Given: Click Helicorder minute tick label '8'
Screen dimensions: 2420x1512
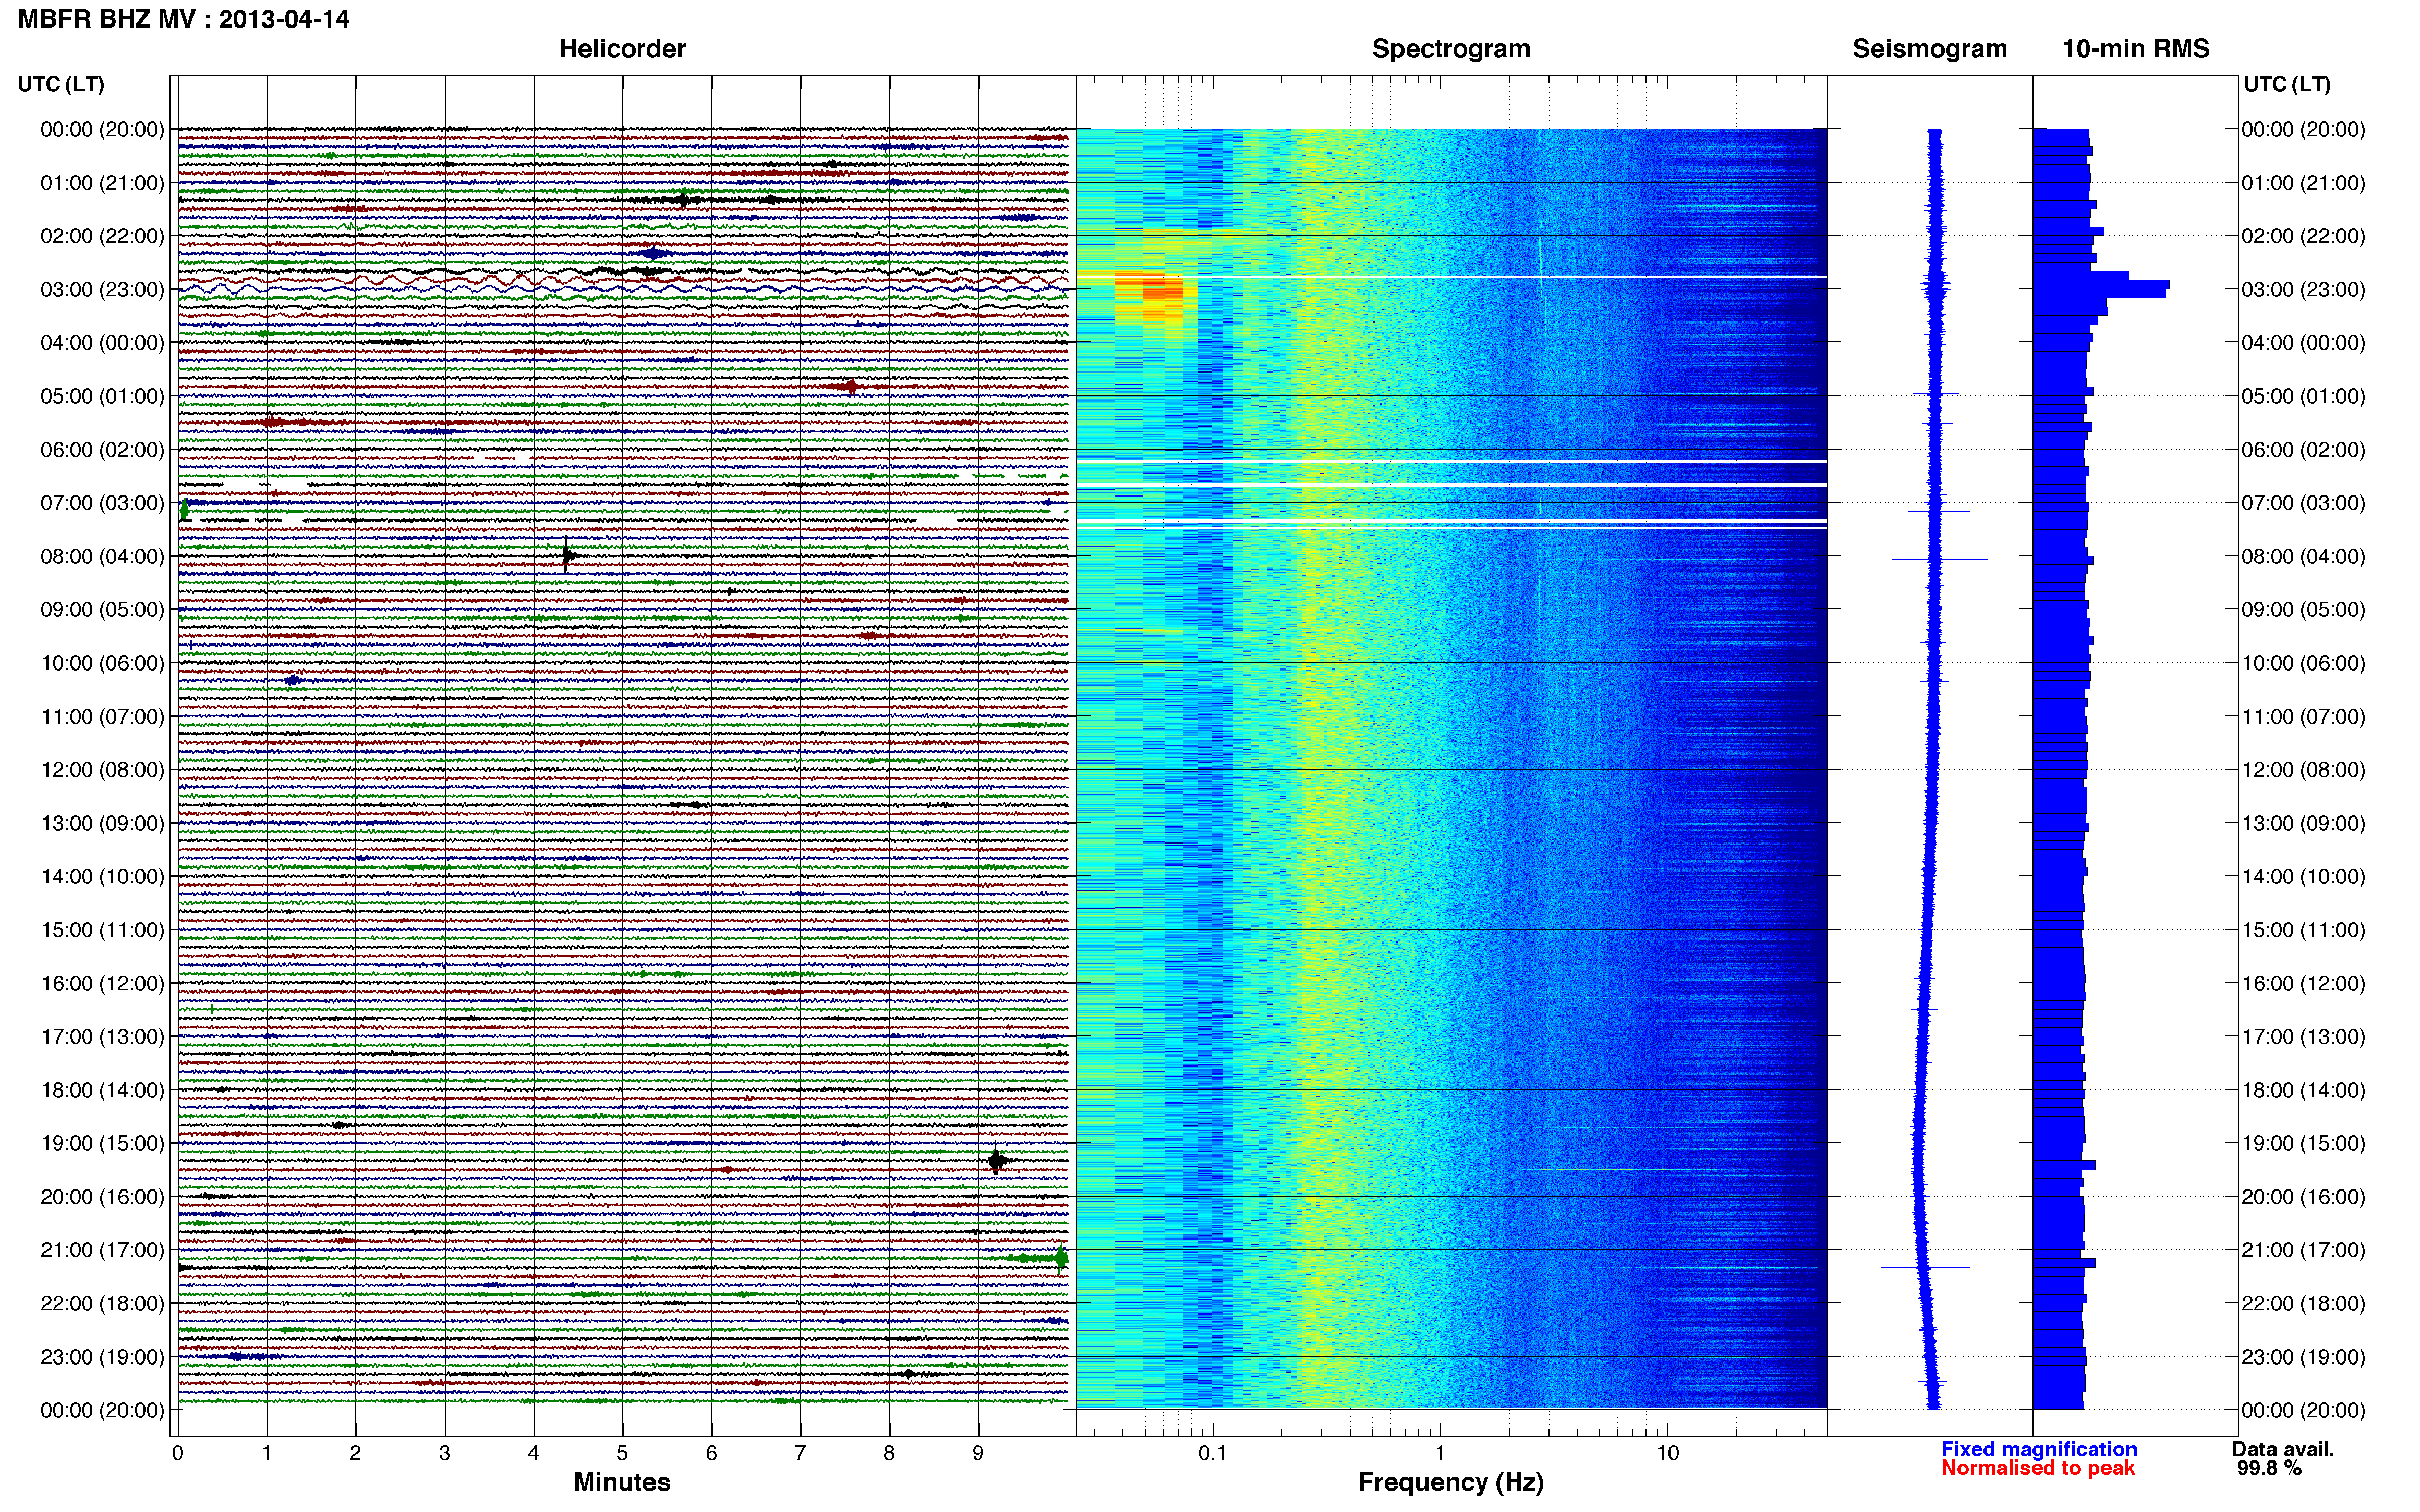Looking at the screenshot, I should click(x=889, y=1453).
